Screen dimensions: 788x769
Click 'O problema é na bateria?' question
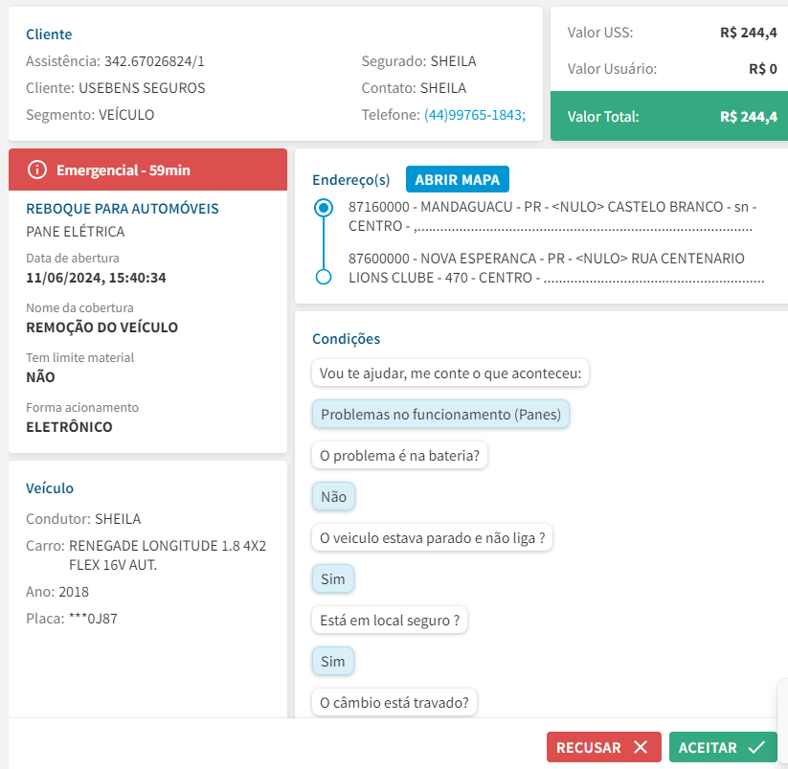[x=399, y=456]
